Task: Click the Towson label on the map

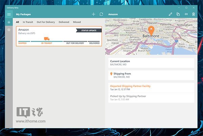Action: pyautogui.click(x=152, y=23)
